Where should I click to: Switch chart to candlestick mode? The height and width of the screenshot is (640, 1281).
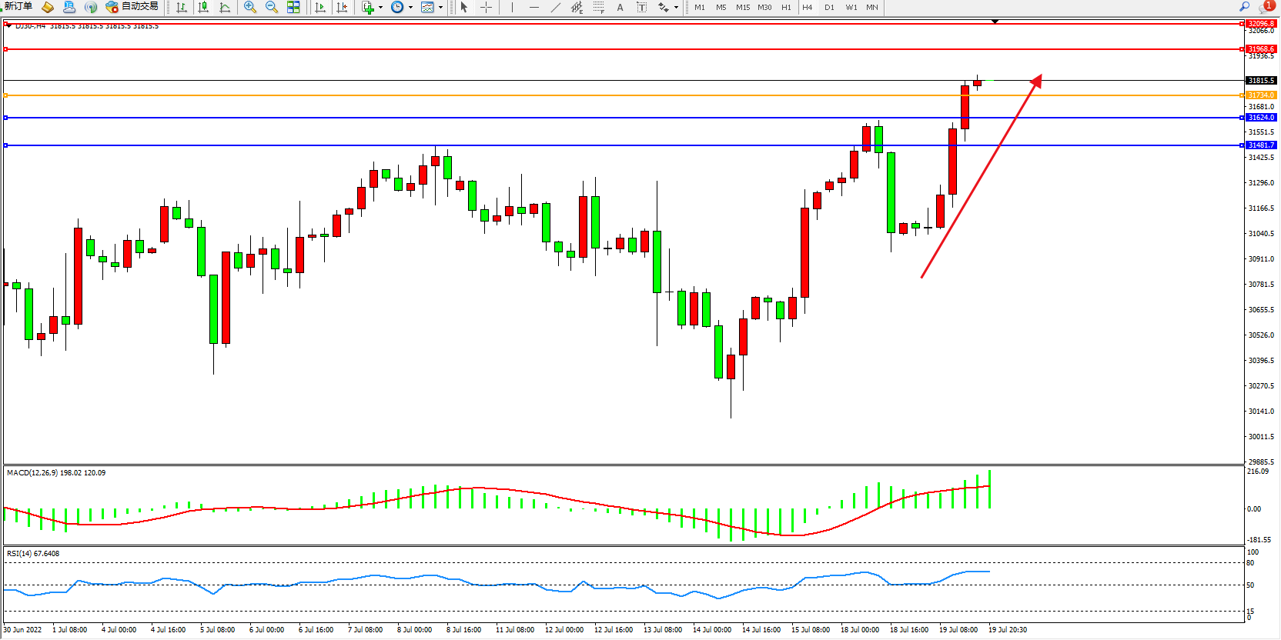pos(203,7)
